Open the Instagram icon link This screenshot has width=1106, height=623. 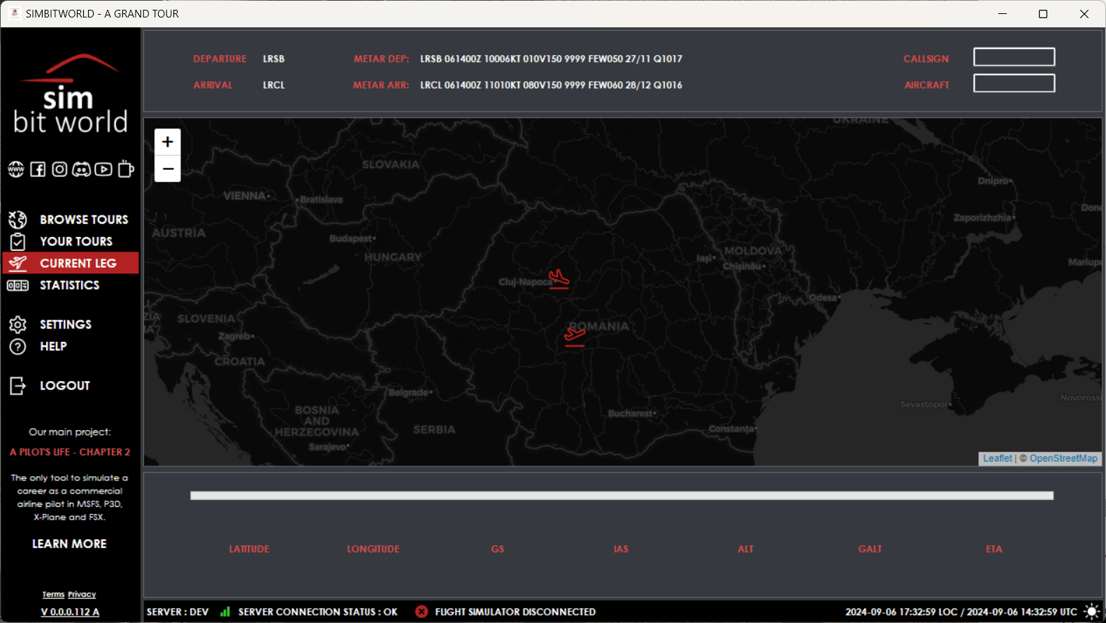60,169
